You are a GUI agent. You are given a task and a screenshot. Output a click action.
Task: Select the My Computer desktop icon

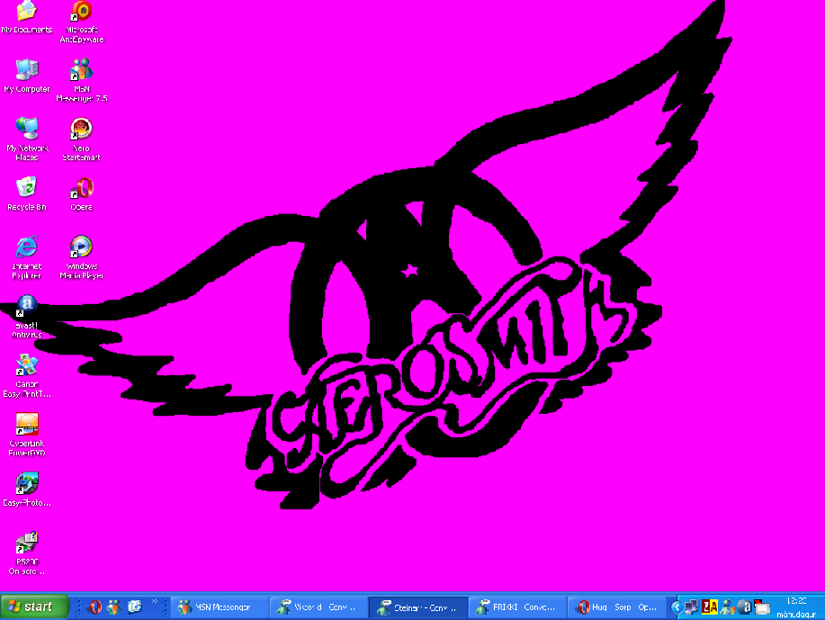pos(27,76)
